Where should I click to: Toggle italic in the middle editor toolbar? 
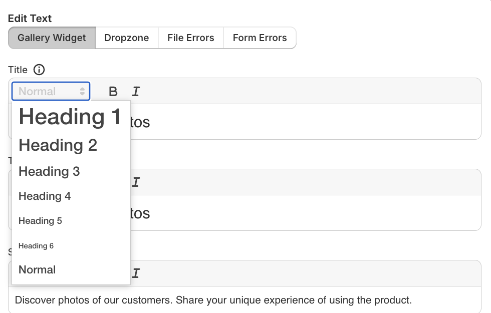coord(136,182)
